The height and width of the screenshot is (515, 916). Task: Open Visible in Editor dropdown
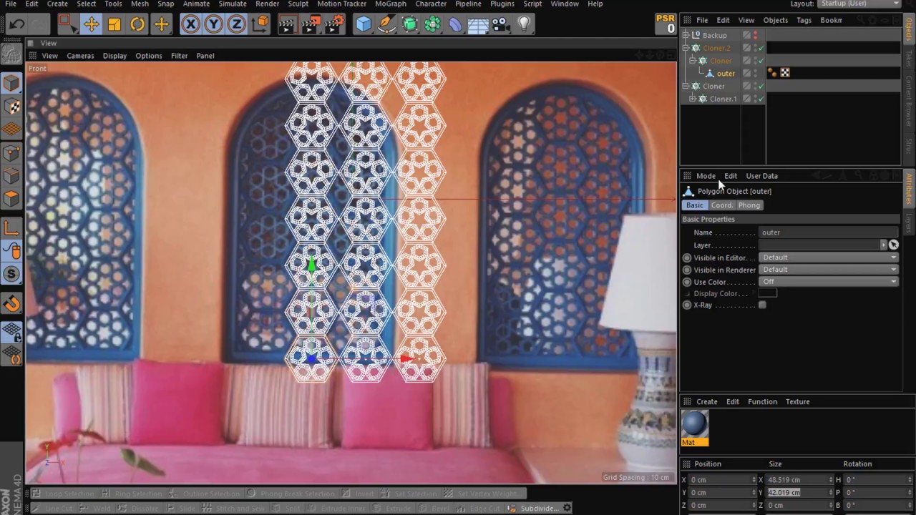[828, 257]
